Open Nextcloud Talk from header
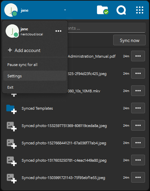The height and width of the screenshot is (191, 150). [121, 10]
